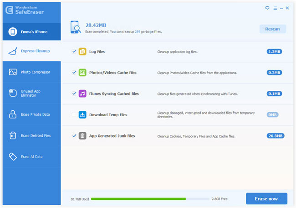296x208 pixels.
Task: Go to Erase Private Data
Action: coord(32,114)
